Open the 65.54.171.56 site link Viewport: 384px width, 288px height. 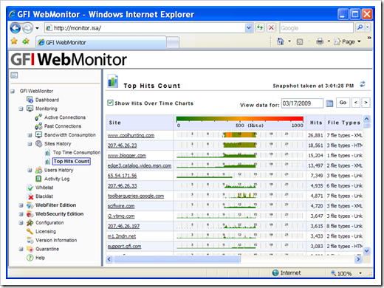point(122,176)
